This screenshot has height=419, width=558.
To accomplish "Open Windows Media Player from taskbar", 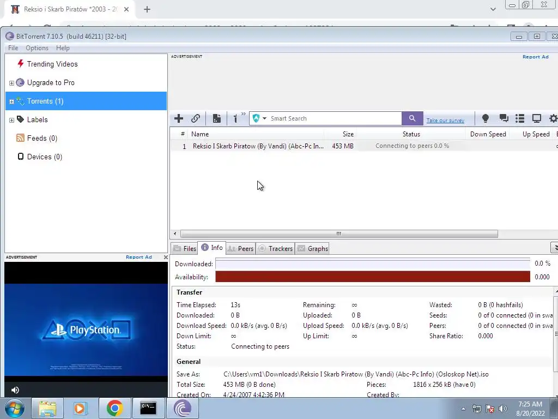I will pos(81,408).
